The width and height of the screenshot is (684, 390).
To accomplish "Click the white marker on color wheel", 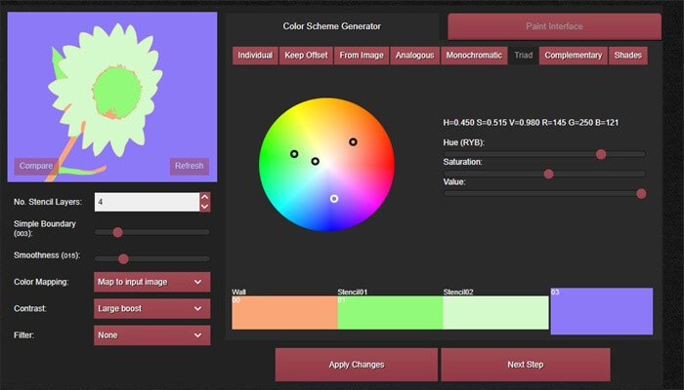I will pyautogui.click(x=334, y=198).
